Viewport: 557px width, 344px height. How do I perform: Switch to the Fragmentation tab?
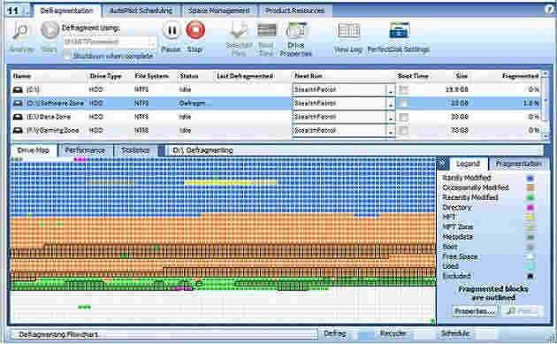click(x=518, y=164)
